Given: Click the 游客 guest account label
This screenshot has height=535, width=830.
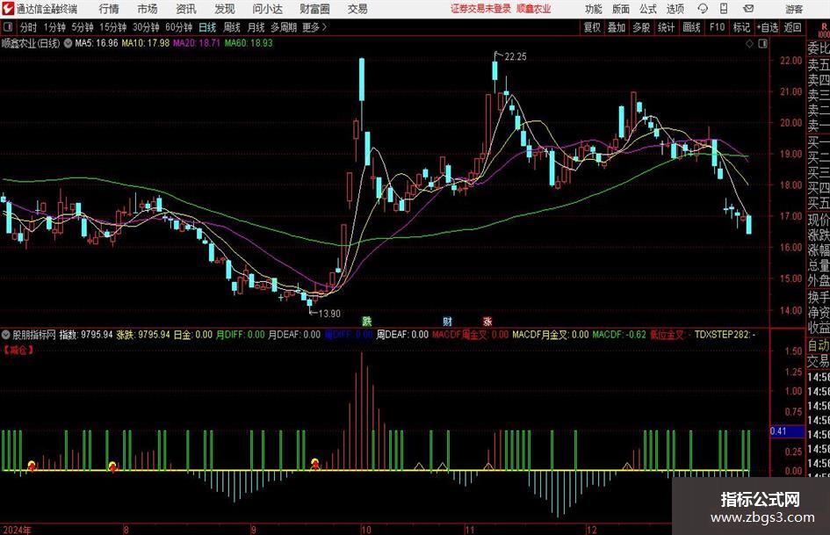Looking at the screenshot, I should (794, 9).
